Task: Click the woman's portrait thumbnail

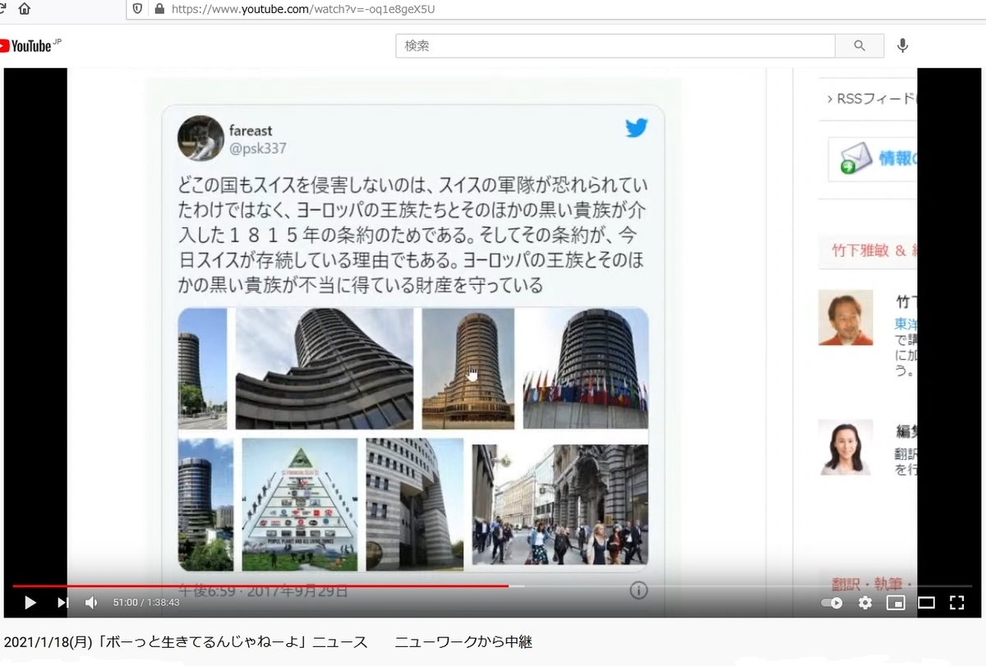Action: (x=845, y=448)
